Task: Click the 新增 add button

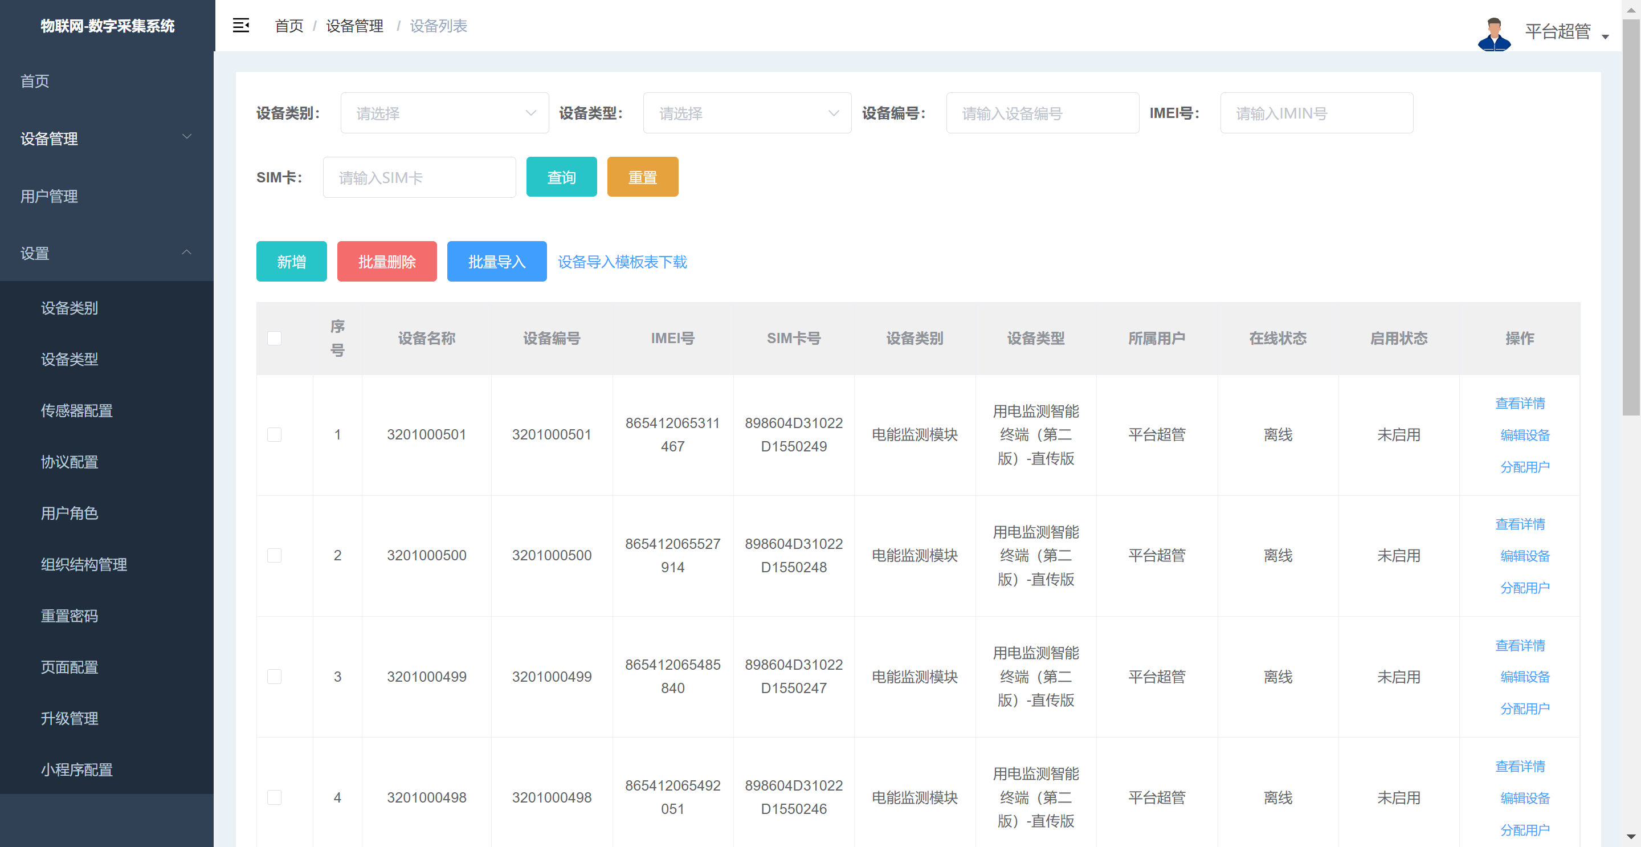Action: [x=291, y=261]
